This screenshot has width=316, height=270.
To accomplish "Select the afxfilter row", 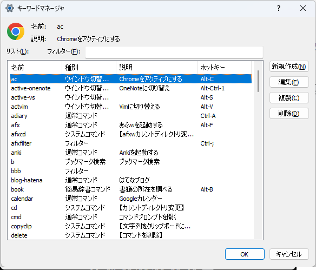I will click(x=131, y=143).
